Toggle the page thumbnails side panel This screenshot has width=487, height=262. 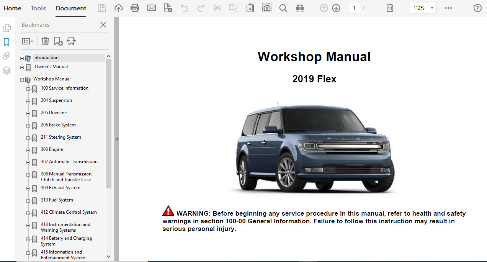click(7, 28)
